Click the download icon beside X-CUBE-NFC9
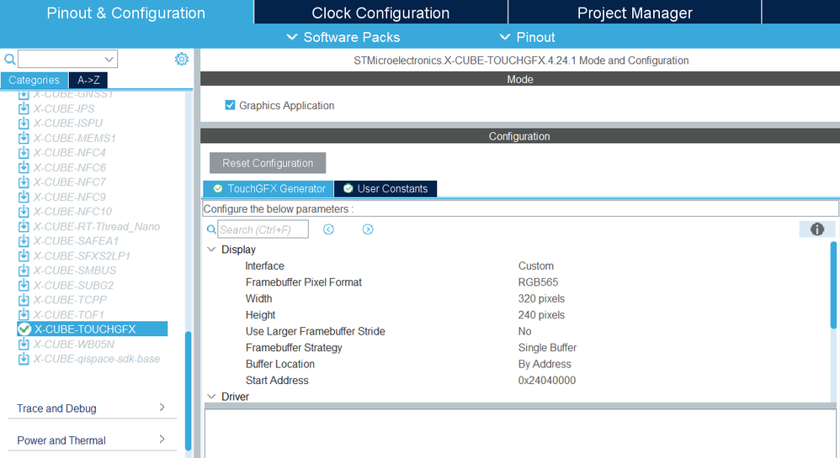840x458 pixels. pyautogui.click(x=24, y=197)
